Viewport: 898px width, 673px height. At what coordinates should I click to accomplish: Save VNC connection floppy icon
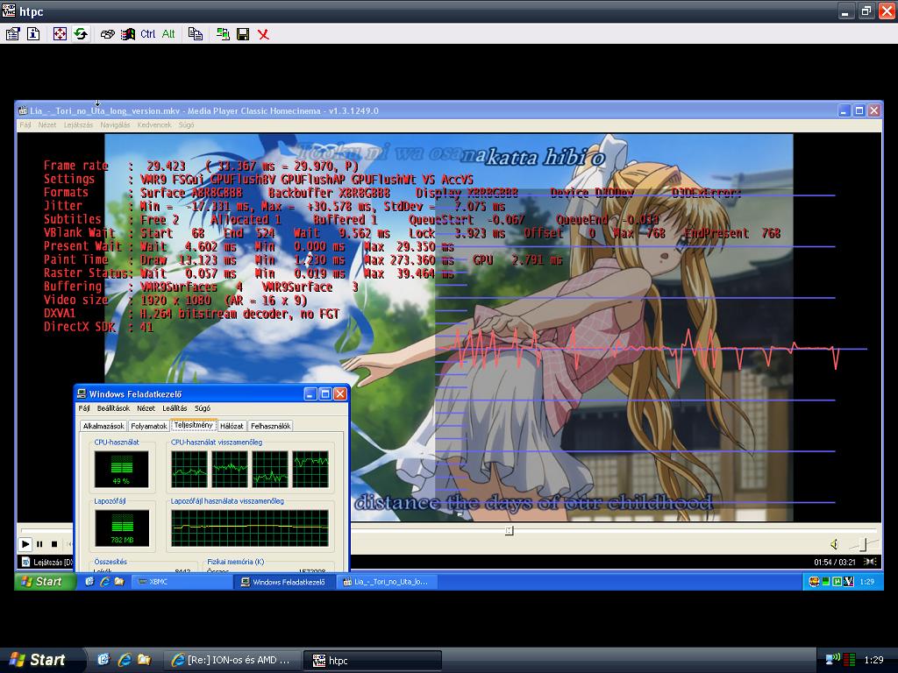[243, 34]
